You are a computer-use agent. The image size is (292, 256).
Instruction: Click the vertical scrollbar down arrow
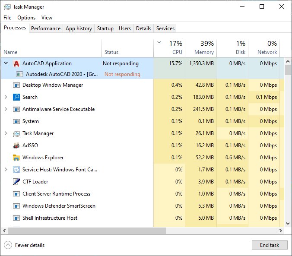point(288,224)
